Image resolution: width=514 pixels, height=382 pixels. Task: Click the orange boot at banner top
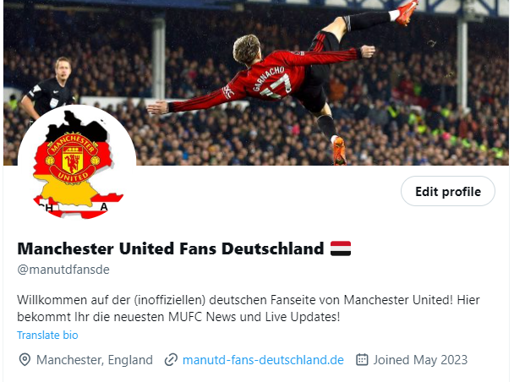point(407,12)
